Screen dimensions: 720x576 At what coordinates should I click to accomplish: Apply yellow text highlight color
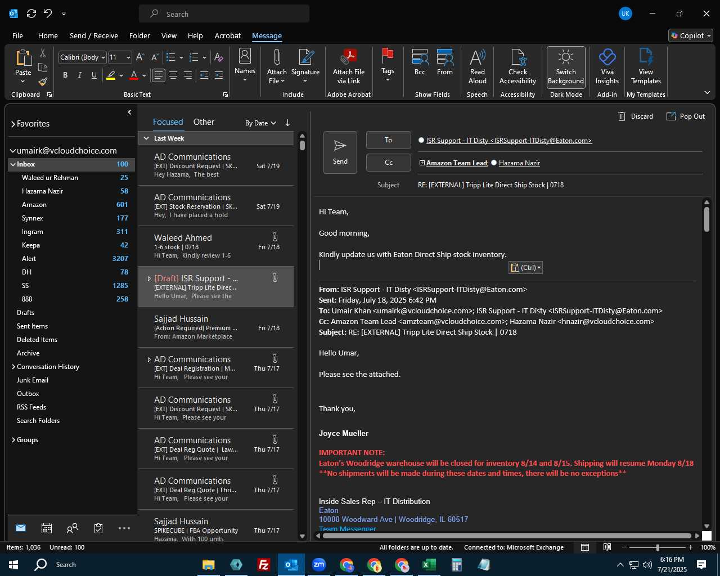coord(111,75)
